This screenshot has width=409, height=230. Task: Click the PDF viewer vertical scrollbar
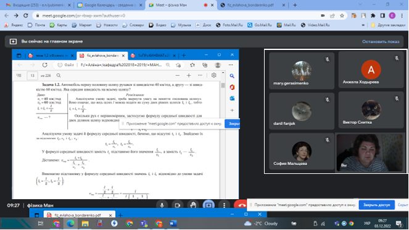click(x=223, y=136)
